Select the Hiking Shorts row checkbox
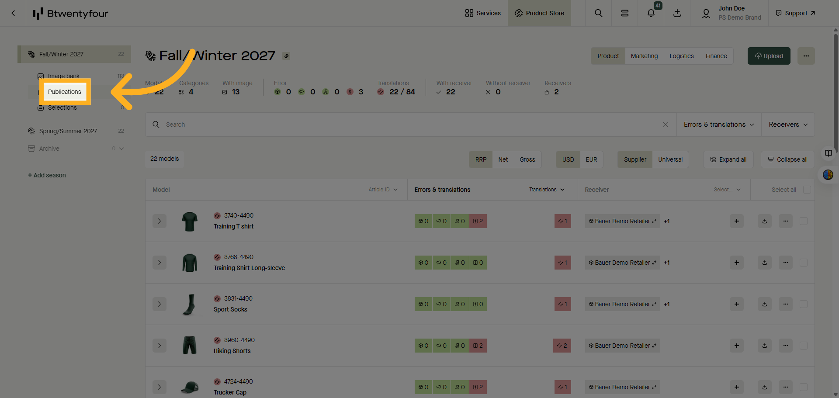The height and width of the screenshot is (398, 839). coord(803,346)
